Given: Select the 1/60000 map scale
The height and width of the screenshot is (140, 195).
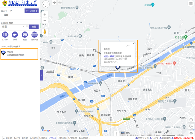Looking at the screenshot, I should click(83, 138).
